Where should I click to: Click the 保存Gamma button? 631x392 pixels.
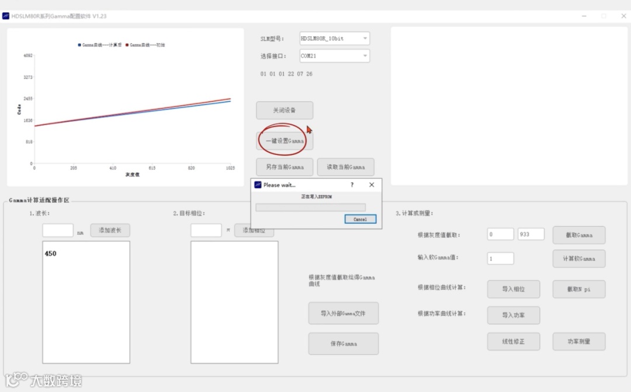[x=344, y=344]
